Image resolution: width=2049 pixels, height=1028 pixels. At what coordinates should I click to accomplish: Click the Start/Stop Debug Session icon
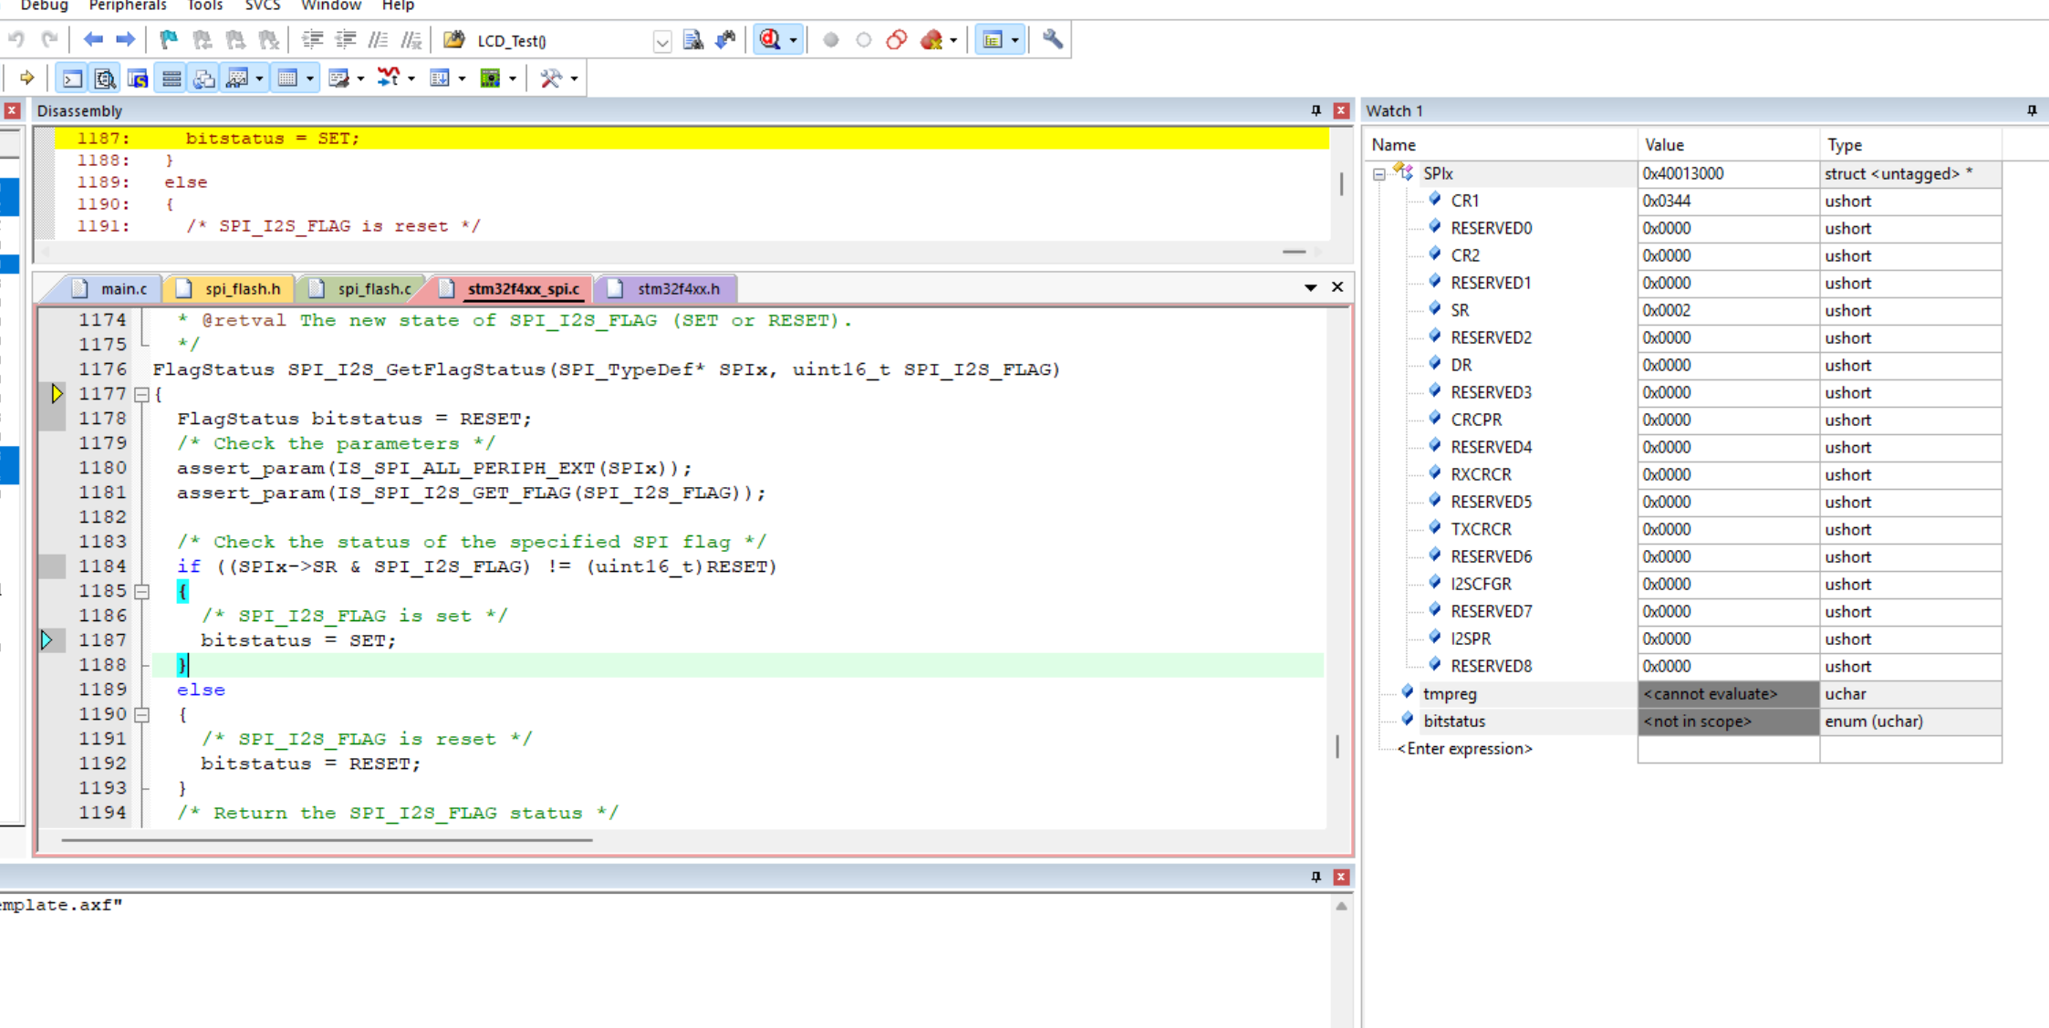[x=771, y=40]
